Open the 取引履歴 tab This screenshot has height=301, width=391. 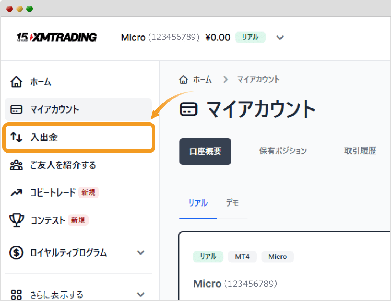(360, 151)
